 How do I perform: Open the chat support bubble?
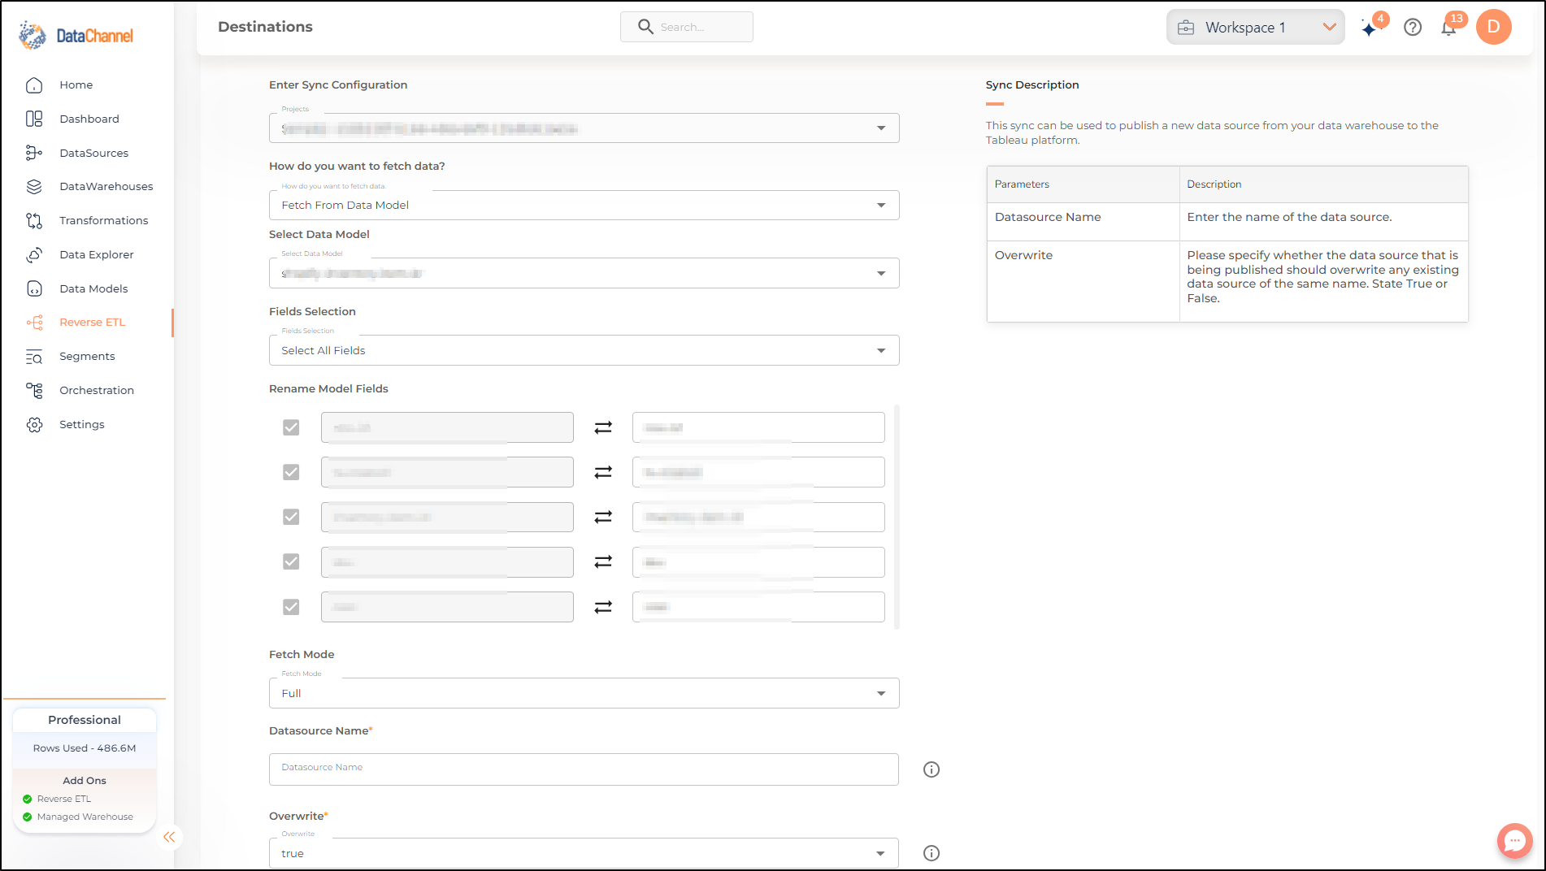[x=1514, y=841]
